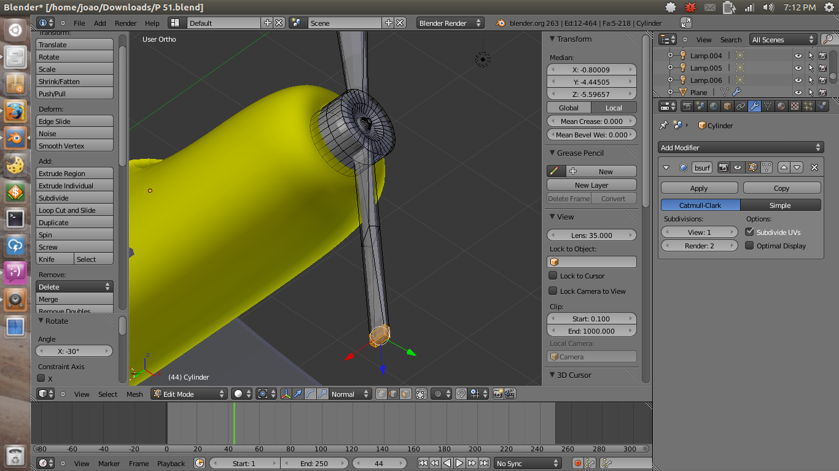Open the Edit Mode dropdown
Screen dimensions: 839x471
click(189, 394)
